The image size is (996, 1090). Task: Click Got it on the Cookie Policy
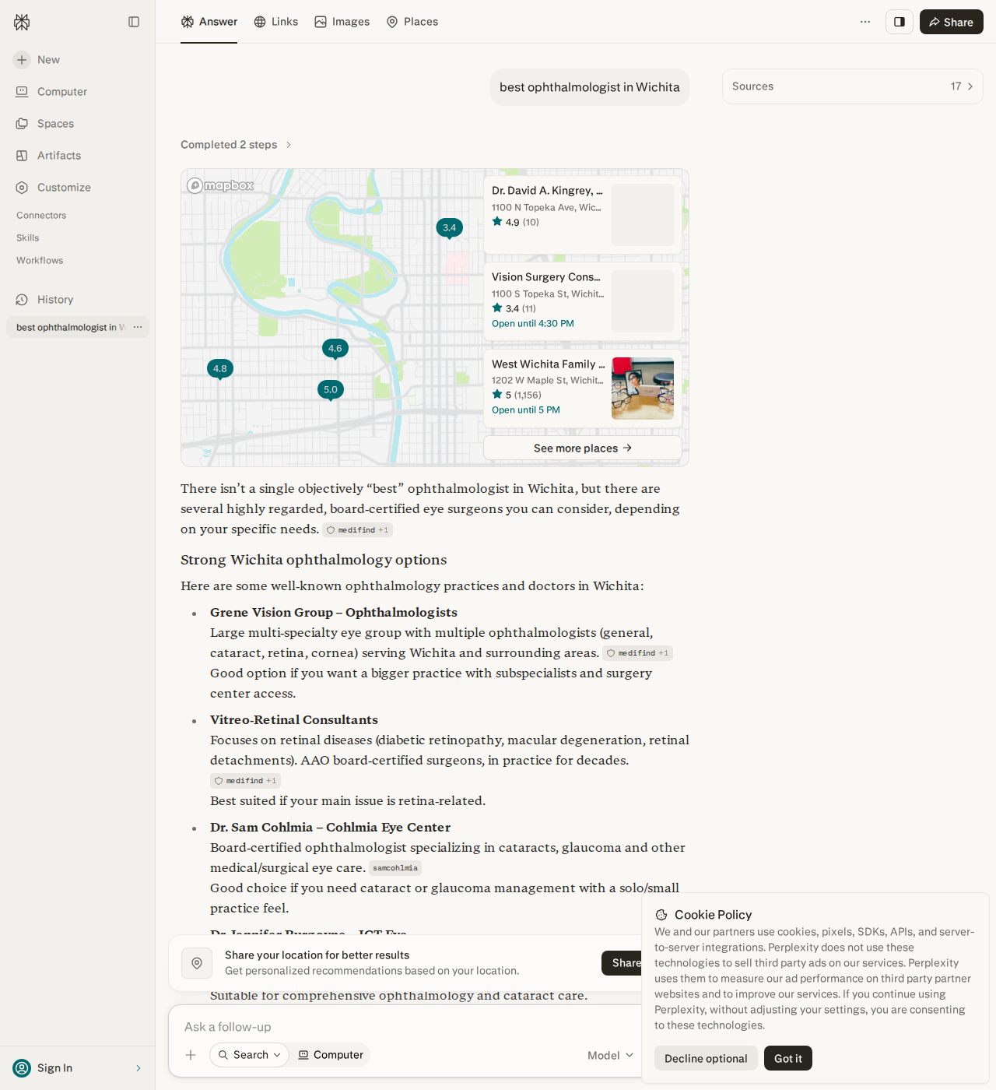pyautogui.click(x=787, y=1058)
